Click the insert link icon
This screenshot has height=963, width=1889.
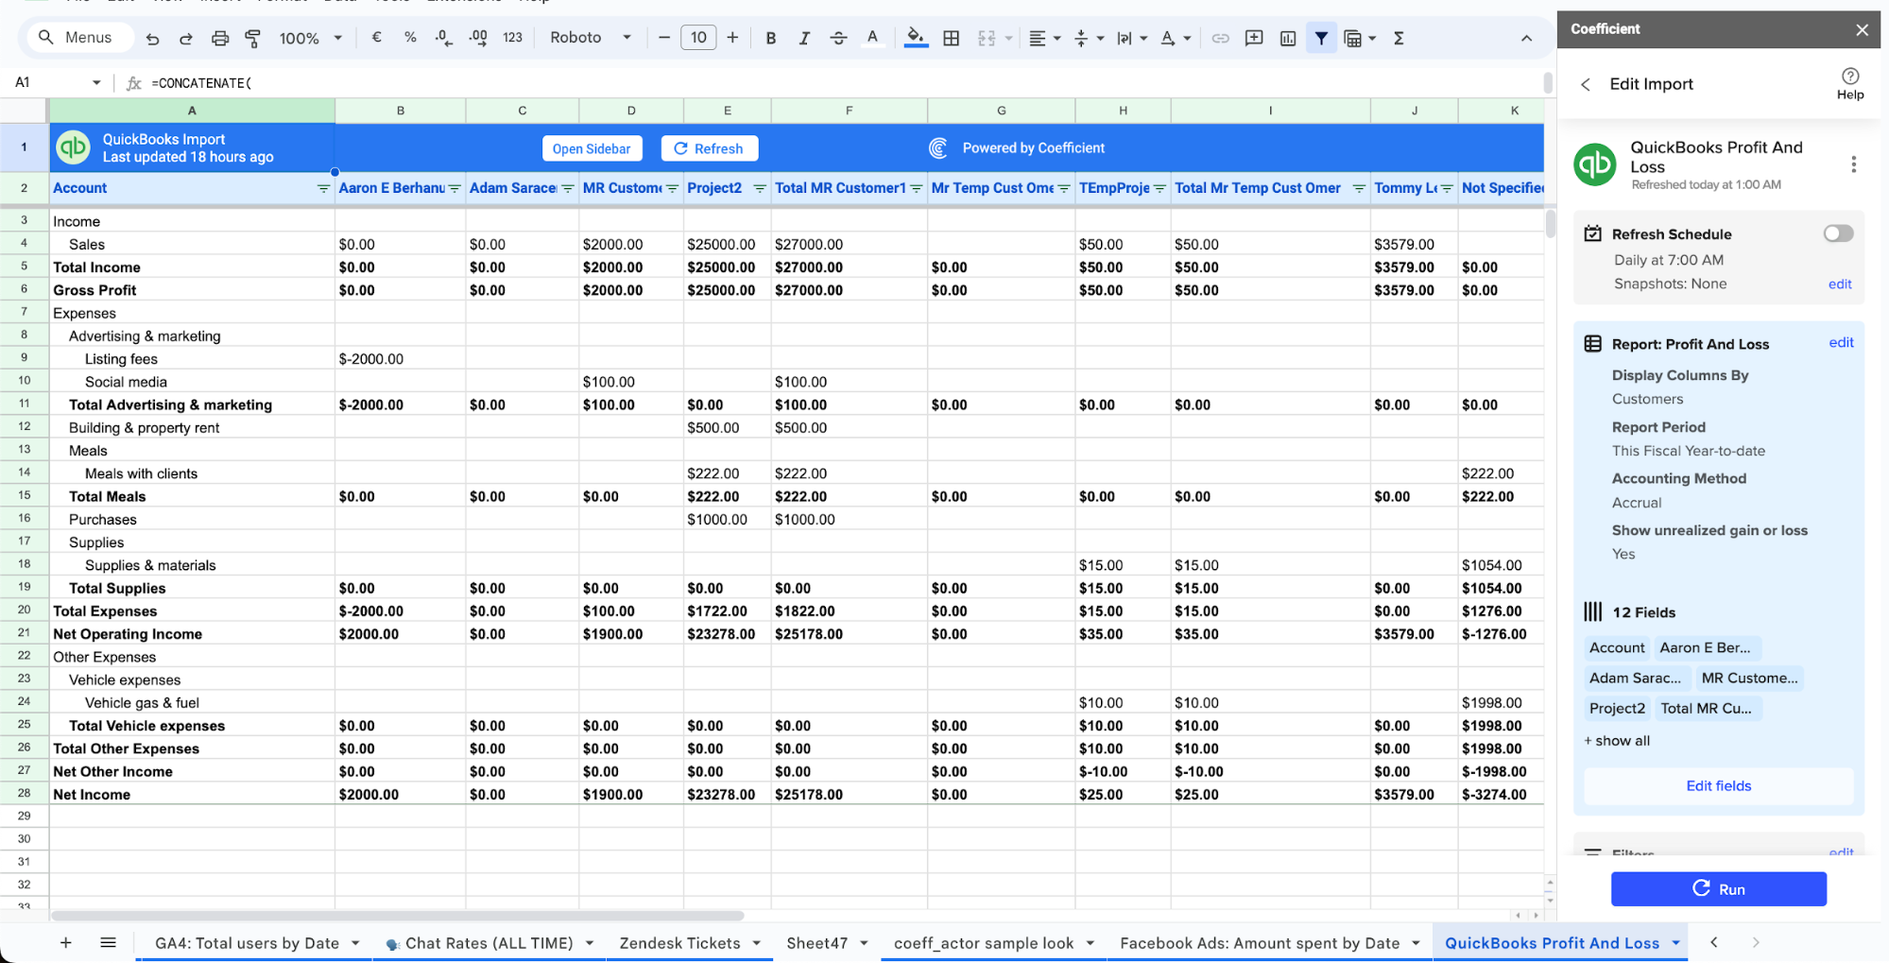[x=1221, y=38]
